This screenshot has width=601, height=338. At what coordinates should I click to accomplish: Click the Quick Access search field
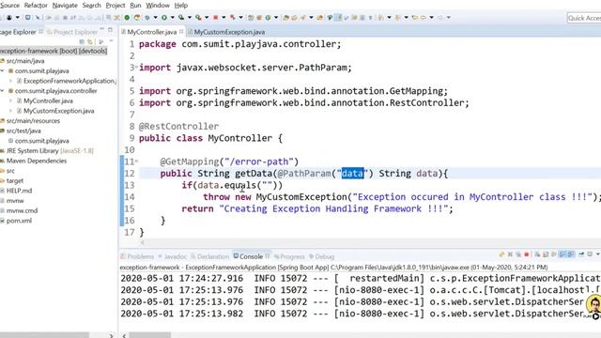coord(584,18)
